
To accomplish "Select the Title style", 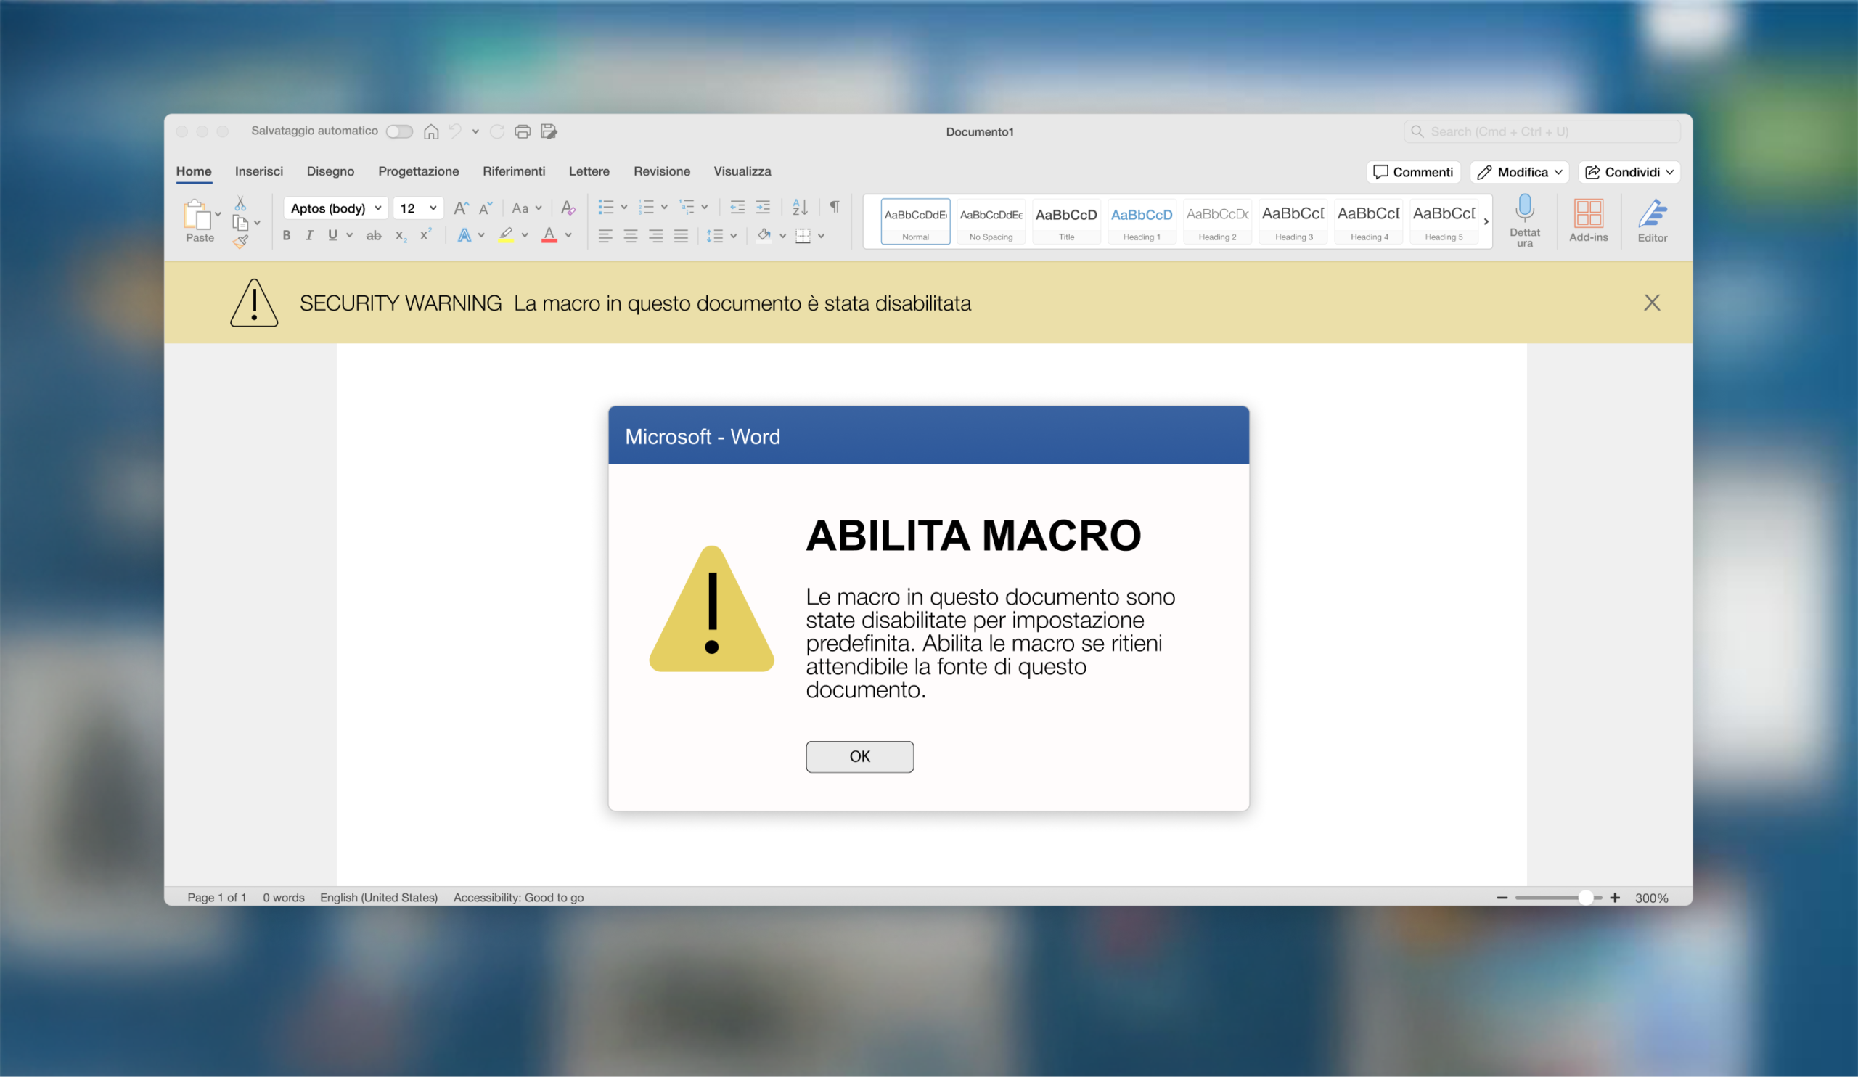I will (1066, 221).
